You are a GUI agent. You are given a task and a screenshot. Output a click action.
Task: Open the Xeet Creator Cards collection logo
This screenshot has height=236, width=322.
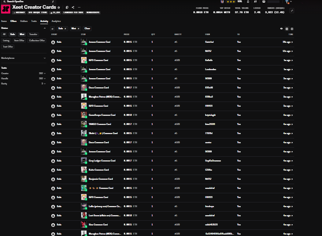click(6, 9)
